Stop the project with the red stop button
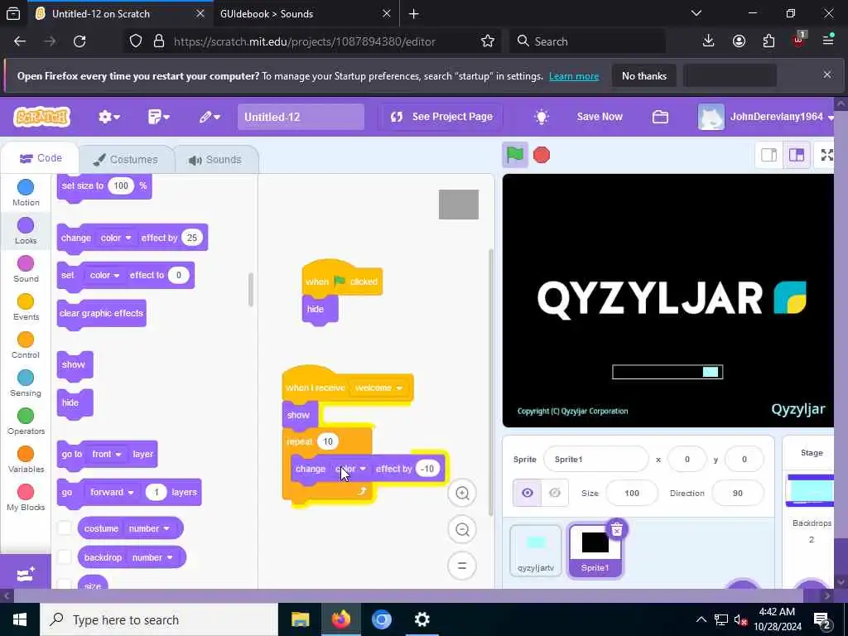This screenshot has height=636, width=848. [x=542, y=155]
